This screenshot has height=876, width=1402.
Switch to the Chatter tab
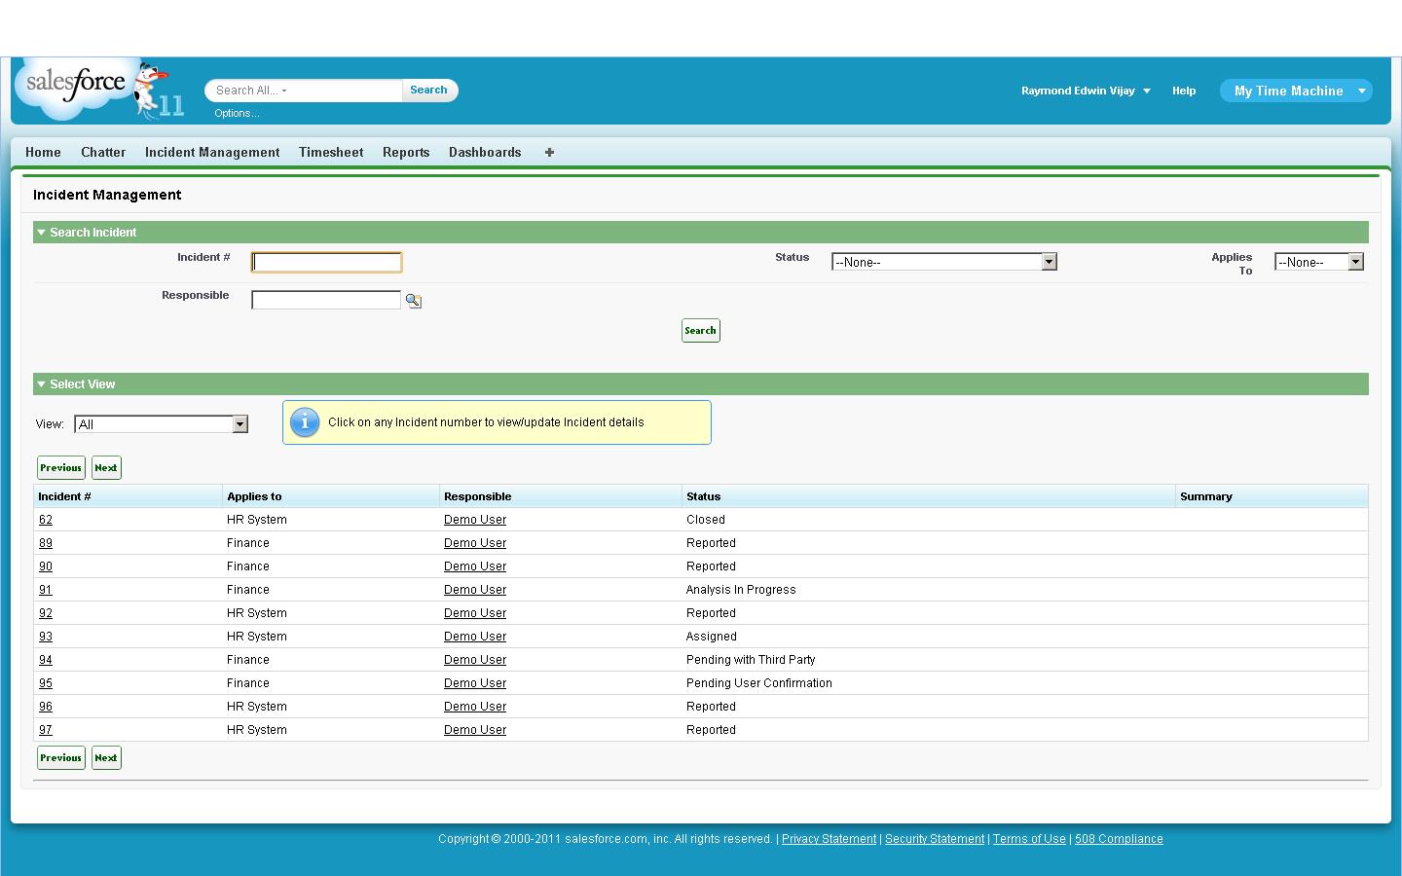click(103, 152)
